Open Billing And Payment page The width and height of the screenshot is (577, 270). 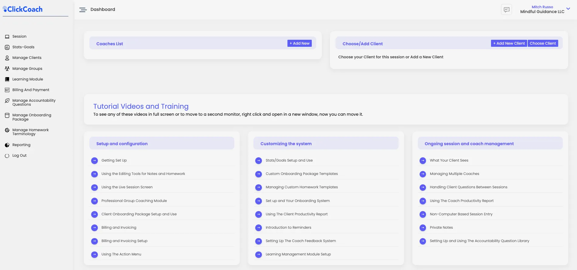[x=31, y=90]
